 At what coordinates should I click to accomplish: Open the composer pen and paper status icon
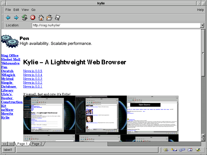198,150
